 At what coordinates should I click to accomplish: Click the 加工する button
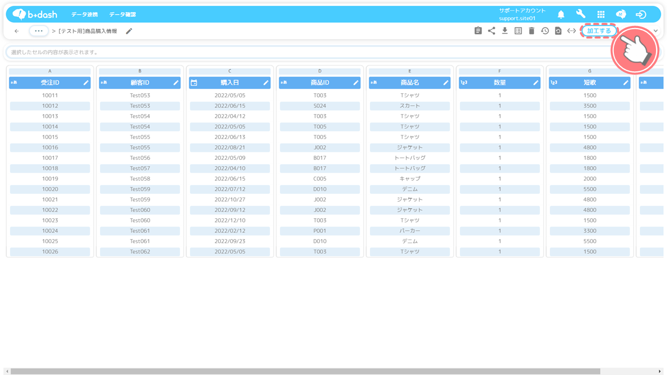[599, 31]
